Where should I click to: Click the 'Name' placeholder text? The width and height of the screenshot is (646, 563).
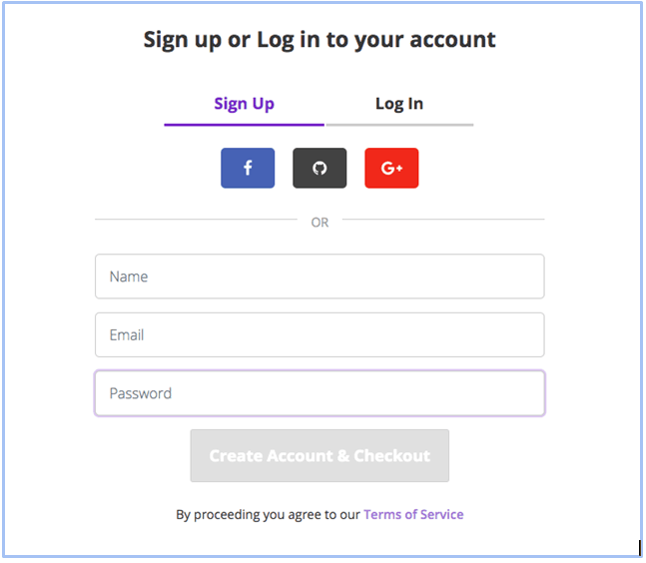[129, 277]
